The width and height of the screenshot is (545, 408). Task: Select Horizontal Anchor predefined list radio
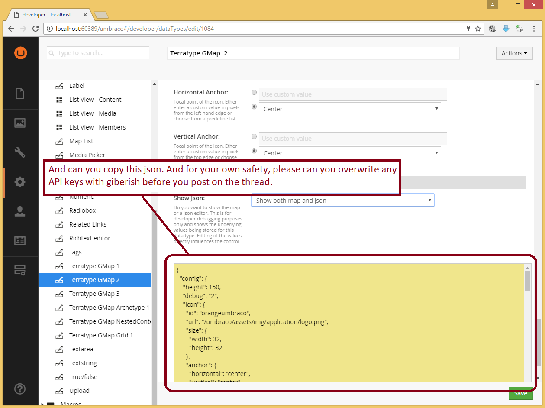point(254,107)
